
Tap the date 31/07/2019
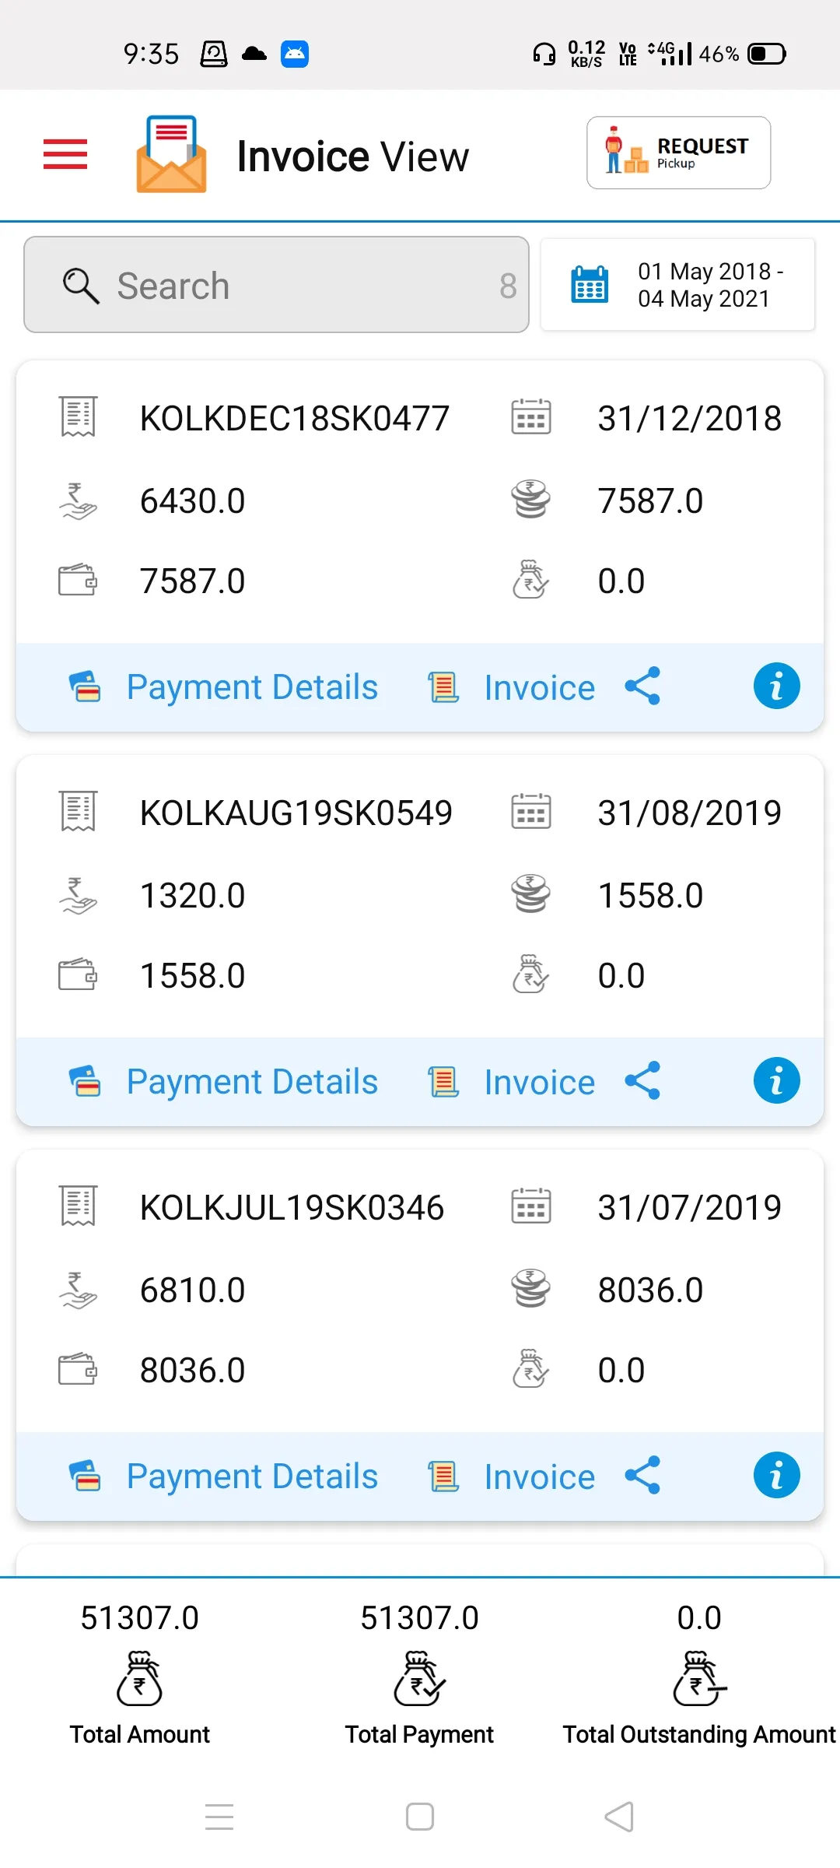[x=690, y=1207]
